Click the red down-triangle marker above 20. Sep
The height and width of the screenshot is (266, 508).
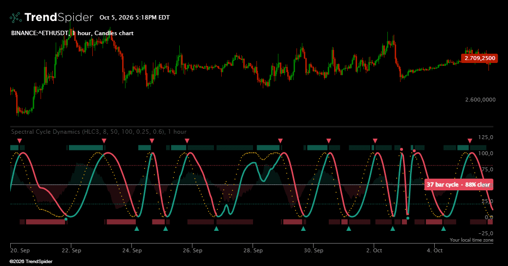pyautogui.click(x=20, y=141)
